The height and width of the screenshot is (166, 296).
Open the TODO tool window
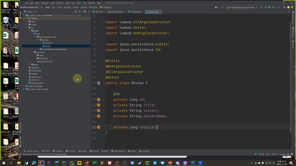(x=46, y=151)
